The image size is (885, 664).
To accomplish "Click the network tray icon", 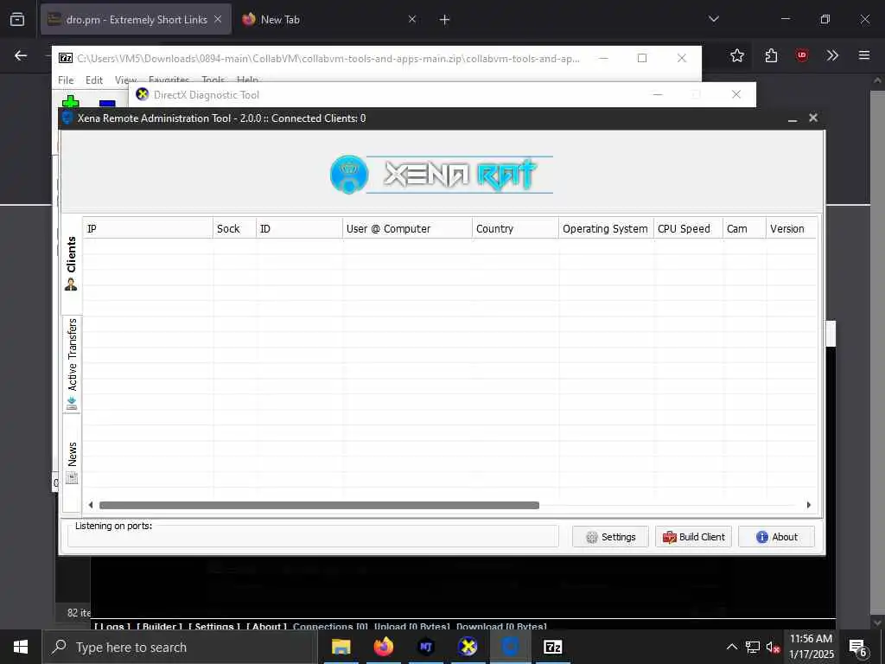I will coord(753,647).
